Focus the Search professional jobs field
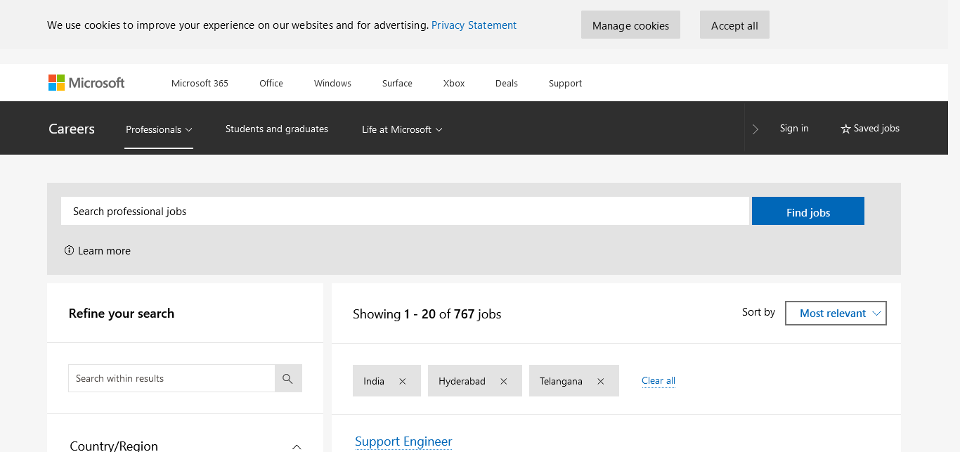The image size is (960, 452). (x=405, y=211)
